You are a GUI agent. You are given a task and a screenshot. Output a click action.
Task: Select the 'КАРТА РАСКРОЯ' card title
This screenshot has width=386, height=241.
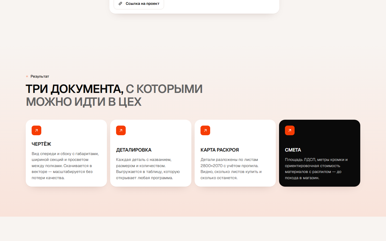[220, 150]
